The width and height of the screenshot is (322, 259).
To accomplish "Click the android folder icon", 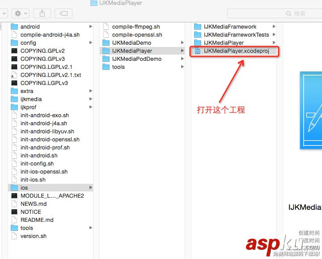I will point(14,26).
